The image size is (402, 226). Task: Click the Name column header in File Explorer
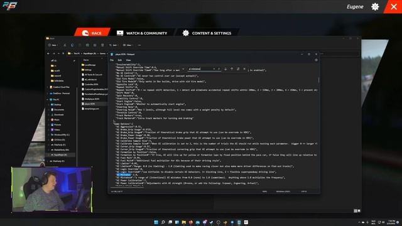coord(86,60)
